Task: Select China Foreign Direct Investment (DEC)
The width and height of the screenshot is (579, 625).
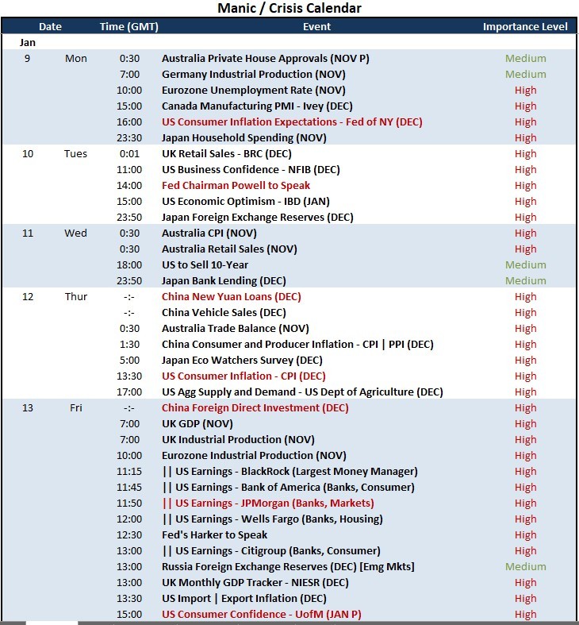Action: tap(255, 407)
